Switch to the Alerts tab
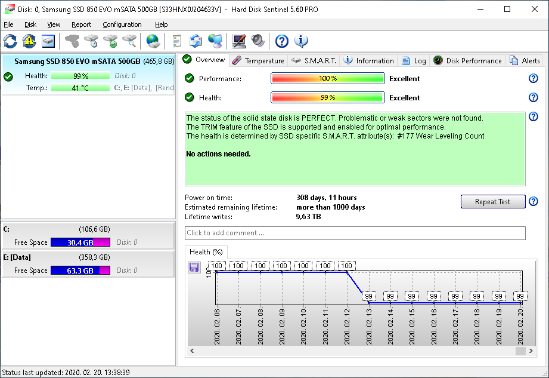 coord(525,61)
